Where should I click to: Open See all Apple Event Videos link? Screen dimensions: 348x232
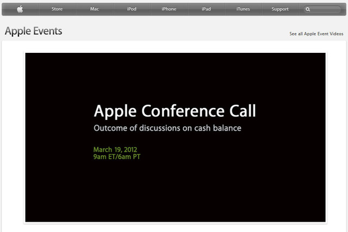(x=316, y=34)
